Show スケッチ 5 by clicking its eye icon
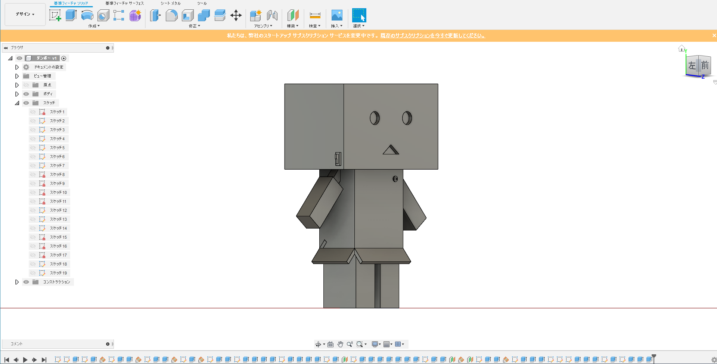 point(33,148)
